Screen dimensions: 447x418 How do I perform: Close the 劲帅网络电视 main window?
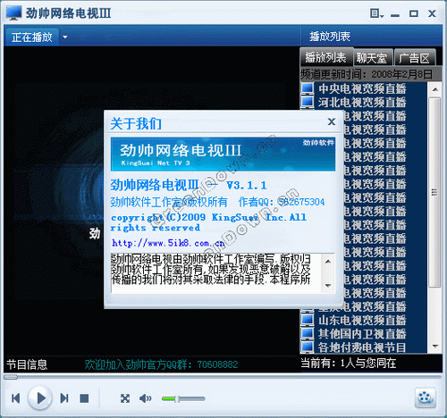click(432, 13)
